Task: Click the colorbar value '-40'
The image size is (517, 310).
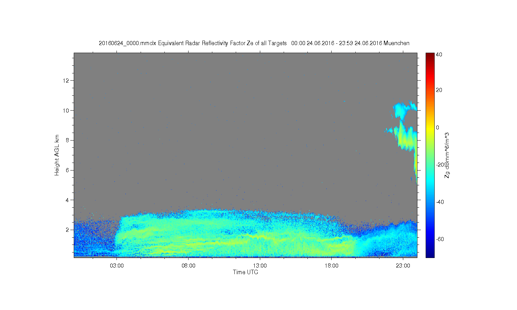Action: point(440,202)
